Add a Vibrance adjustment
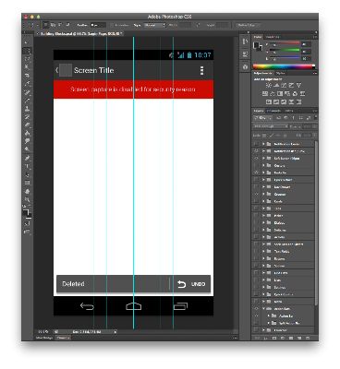The width and height of the screenshot is (340, 369). click(298, 85)
